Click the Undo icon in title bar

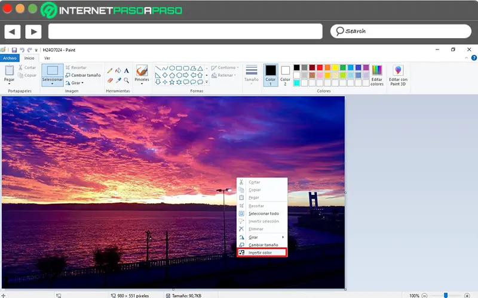(x=22, y=50)
